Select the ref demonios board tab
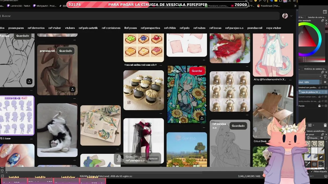328x184 pixels. (36, 28)
